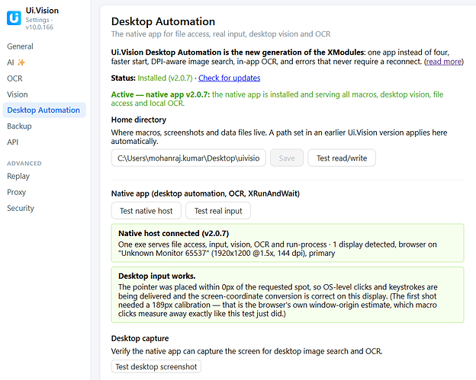Click the 'Home directory' heading
The image size is (476, 380).
139,120
